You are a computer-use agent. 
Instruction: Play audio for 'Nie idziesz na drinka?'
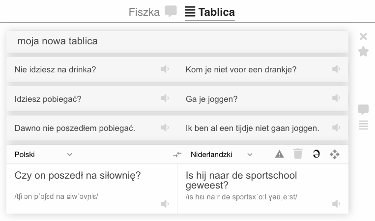tap(165, 69)
